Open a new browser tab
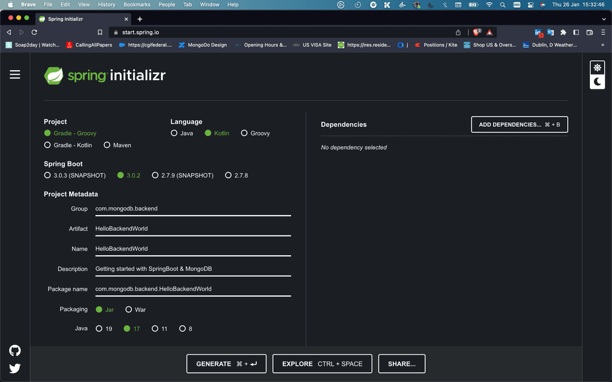The width and height of the screenshot is (612, 382). (x=140, y=19)
